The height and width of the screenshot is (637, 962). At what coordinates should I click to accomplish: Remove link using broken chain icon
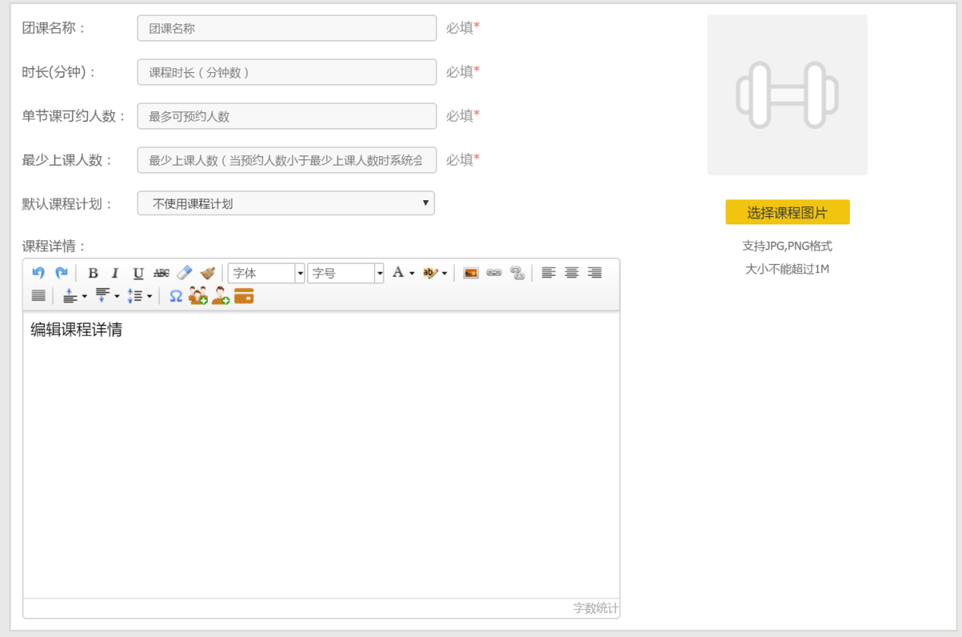click(518, 273)
